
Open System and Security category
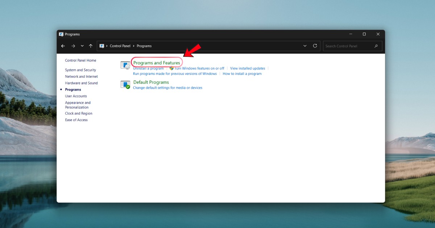coord(80,70)
